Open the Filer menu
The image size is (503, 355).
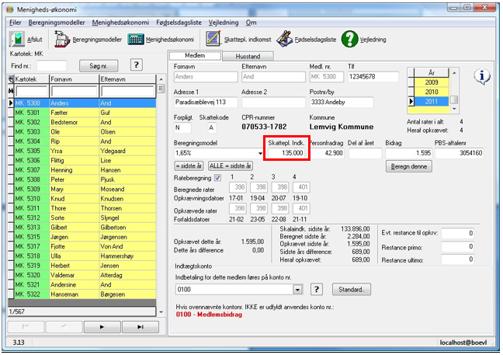pyautogui.click(x=15, y=23)
